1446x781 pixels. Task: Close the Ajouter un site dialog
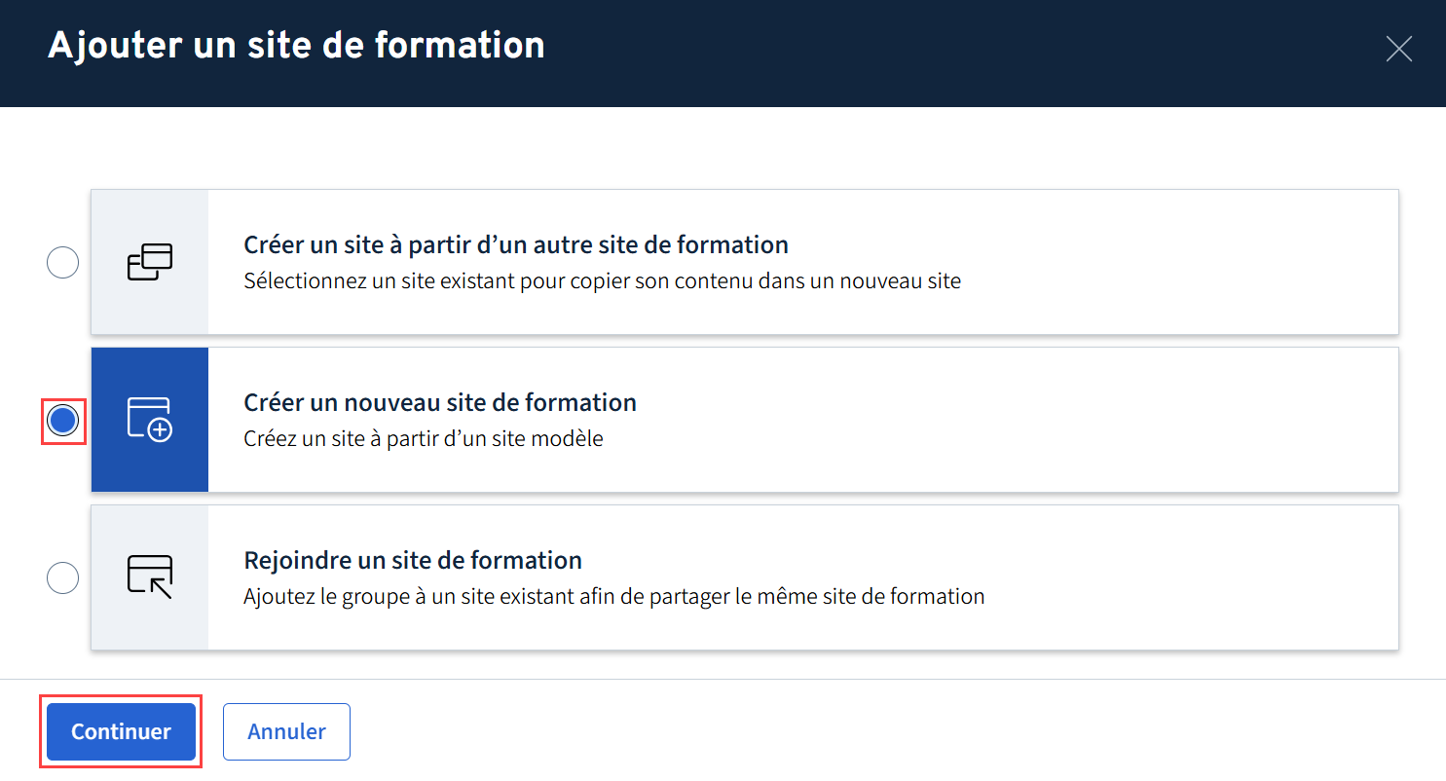click(x=1398, y=49)
